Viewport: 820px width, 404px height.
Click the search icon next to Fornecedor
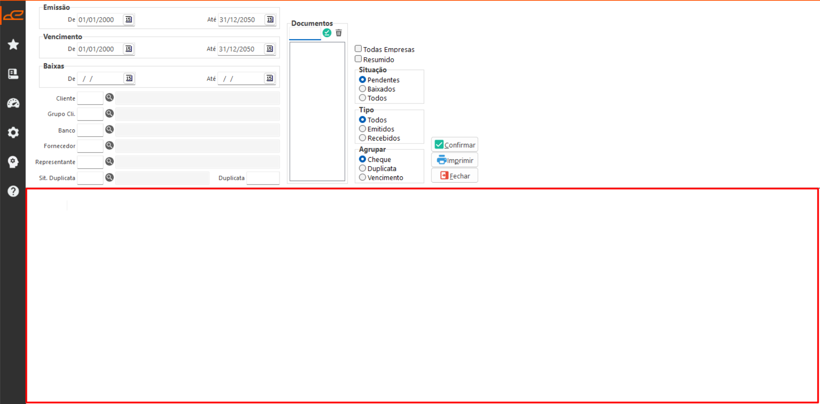point(109,146)
